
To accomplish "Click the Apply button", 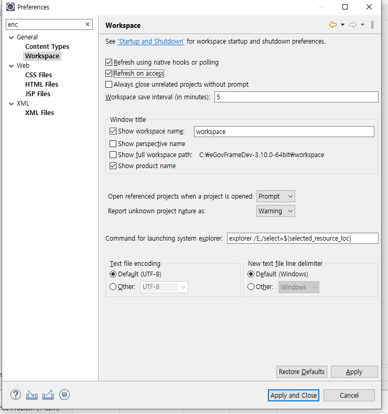I will 354,372.
